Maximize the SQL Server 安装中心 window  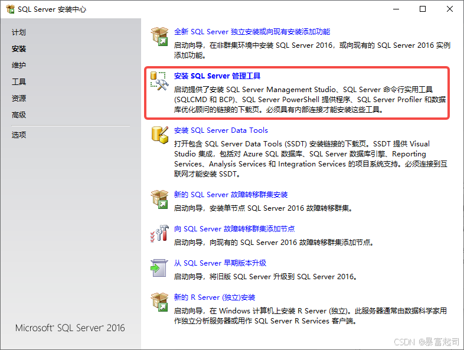[423, 9]
